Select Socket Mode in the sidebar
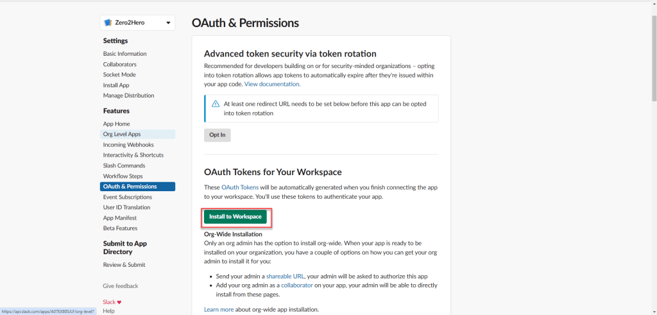The width and height of the screenshot is (657, 315). [119, 74]
